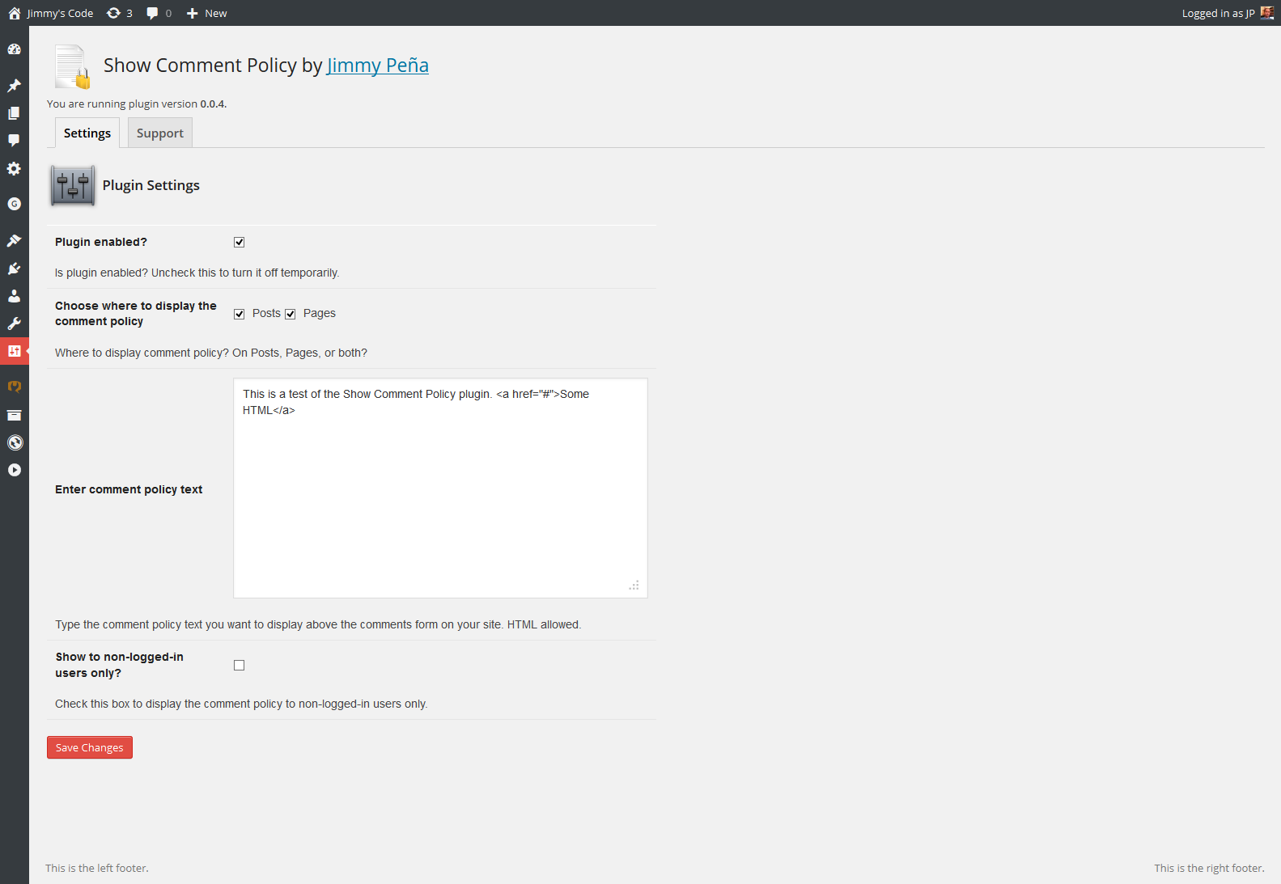Image resolution: width=1281 pixels, height=884 pixels.
Task: Click inside the comment policy text area
Action: tap(440, 489)
